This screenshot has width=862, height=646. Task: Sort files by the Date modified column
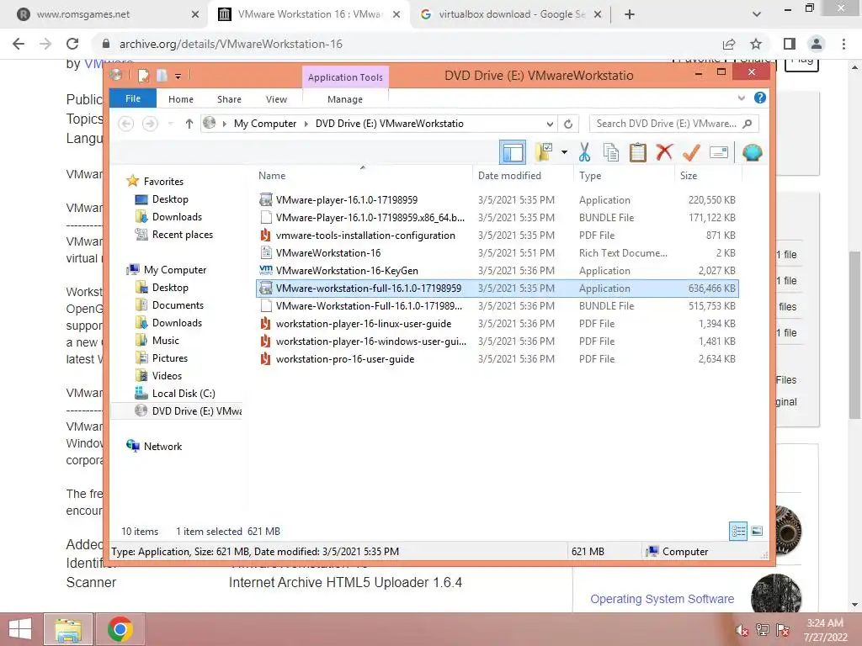[x=509, y=176]
